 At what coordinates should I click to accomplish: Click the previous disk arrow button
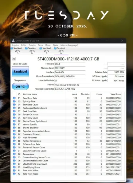pos(14,59)
